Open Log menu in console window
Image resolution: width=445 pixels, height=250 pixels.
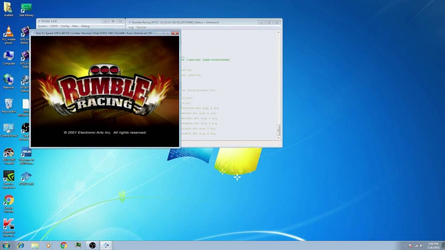pos(131,27)
